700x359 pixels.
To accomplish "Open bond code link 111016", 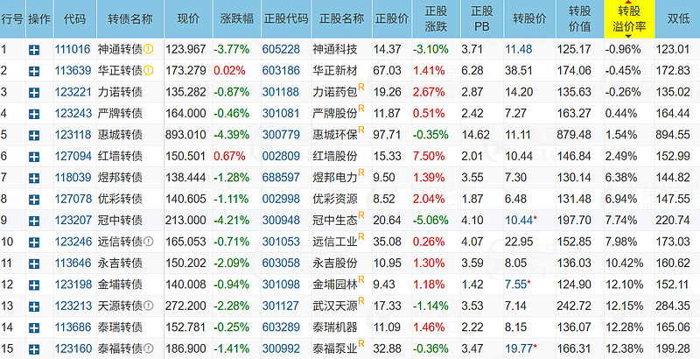I will (73, 49).
